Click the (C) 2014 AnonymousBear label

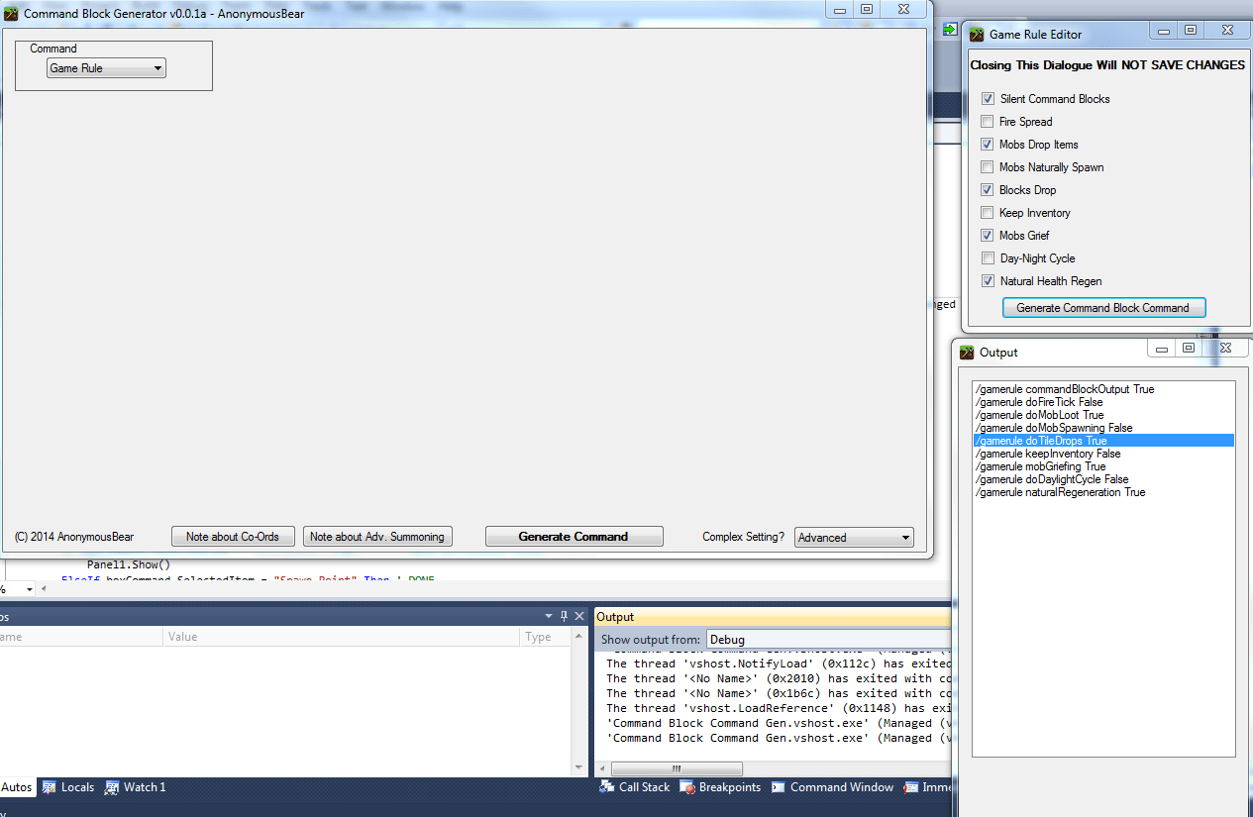tap(74, 537)
